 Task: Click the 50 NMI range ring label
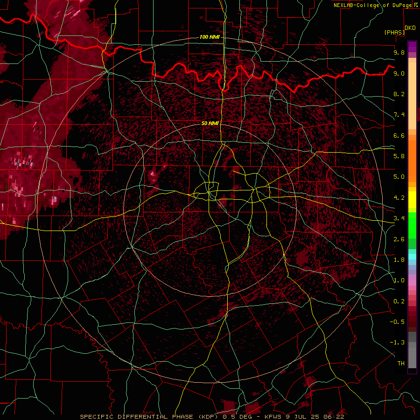coord(210,123)
